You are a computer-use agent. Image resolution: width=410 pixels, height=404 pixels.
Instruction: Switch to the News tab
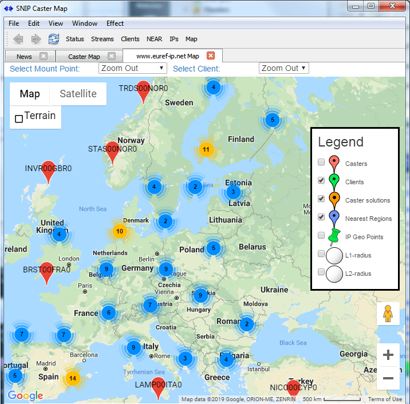24,57
